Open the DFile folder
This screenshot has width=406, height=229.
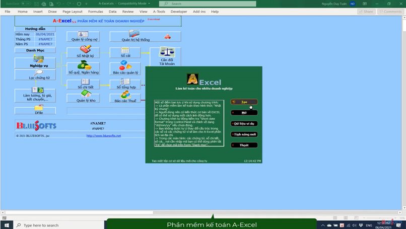tap(35, 111)
